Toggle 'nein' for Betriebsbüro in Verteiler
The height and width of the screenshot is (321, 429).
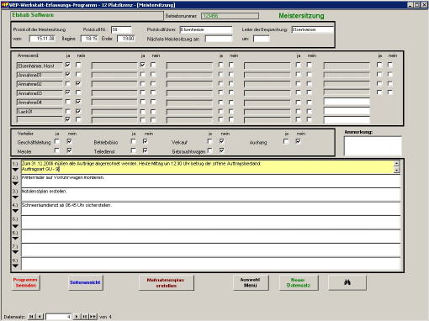pyautogui.click(x=145, y=141)
